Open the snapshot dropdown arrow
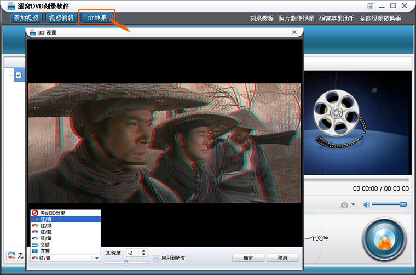 pos(353,204)
